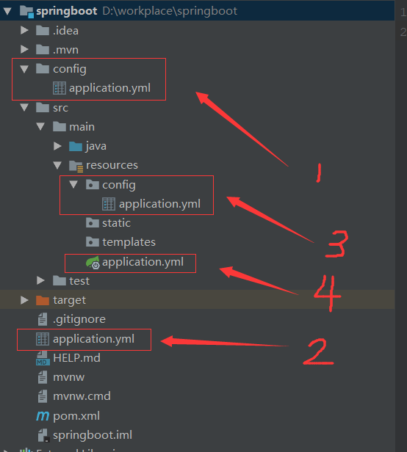Expand the target folder arrow

(24, 300)
